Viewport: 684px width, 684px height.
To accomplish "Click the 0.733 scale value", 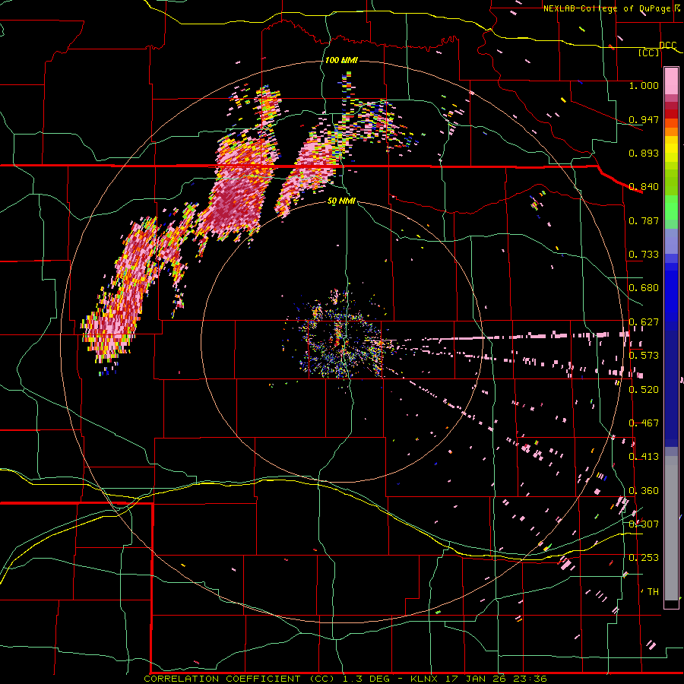I will tap(644, 255).
